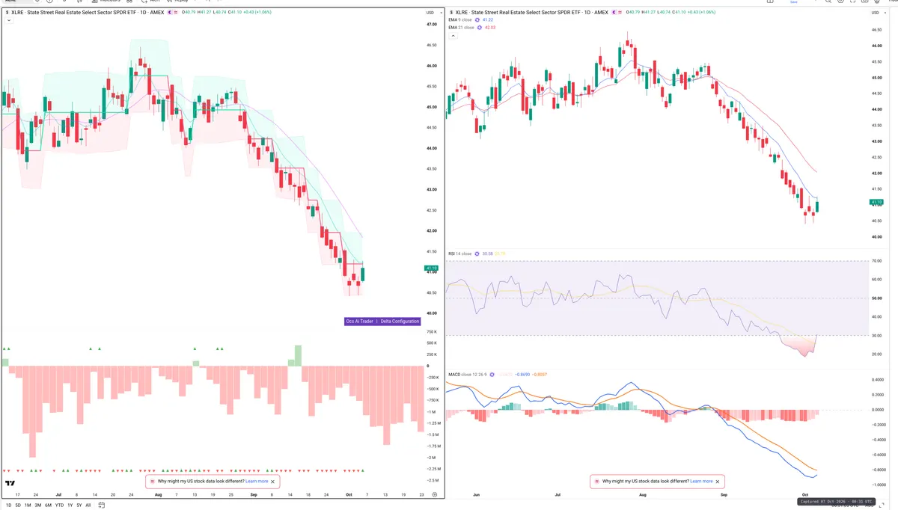This screenshot has width=898, height=510.
Task: Set the time range to 1D
Action: [8, 505]
